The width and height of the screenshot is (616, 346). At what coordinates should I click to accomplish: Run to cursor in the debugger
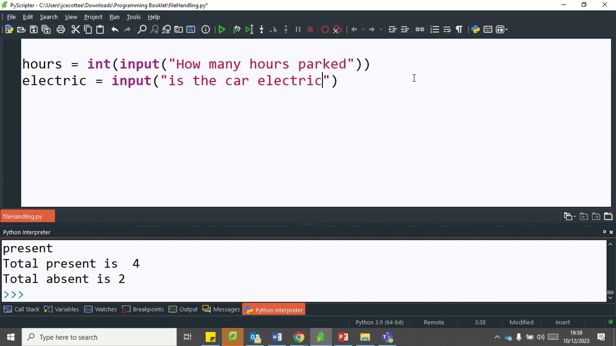249,29
